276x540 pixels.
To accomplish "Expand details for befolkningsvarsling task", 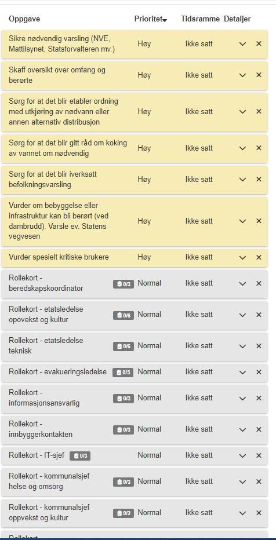I will (242, 180).
